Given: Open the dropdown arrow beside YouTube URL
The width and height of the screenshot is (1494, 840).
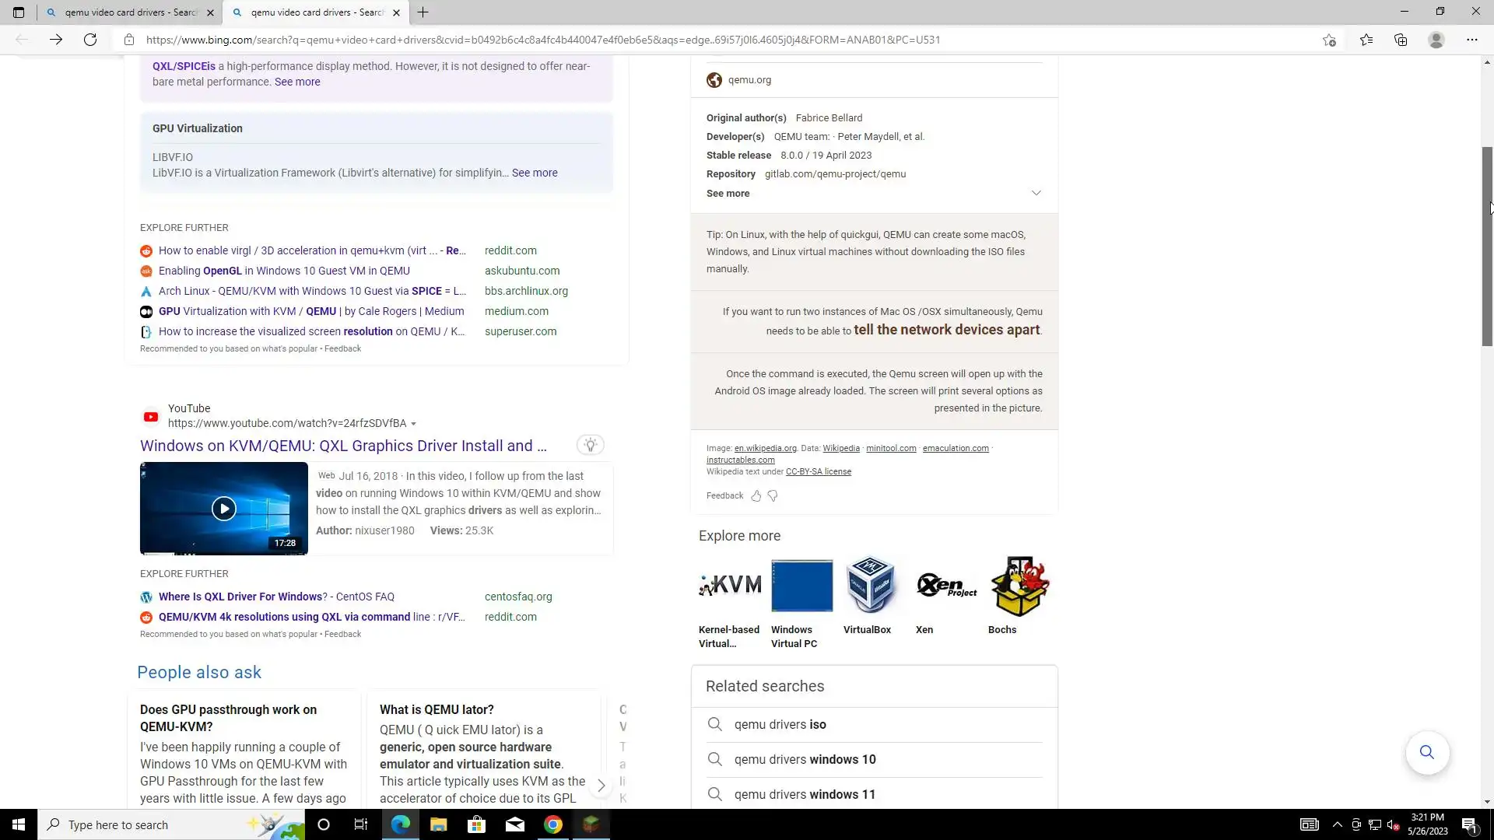Looking at the screenshot, I should (x=413, y=424).
